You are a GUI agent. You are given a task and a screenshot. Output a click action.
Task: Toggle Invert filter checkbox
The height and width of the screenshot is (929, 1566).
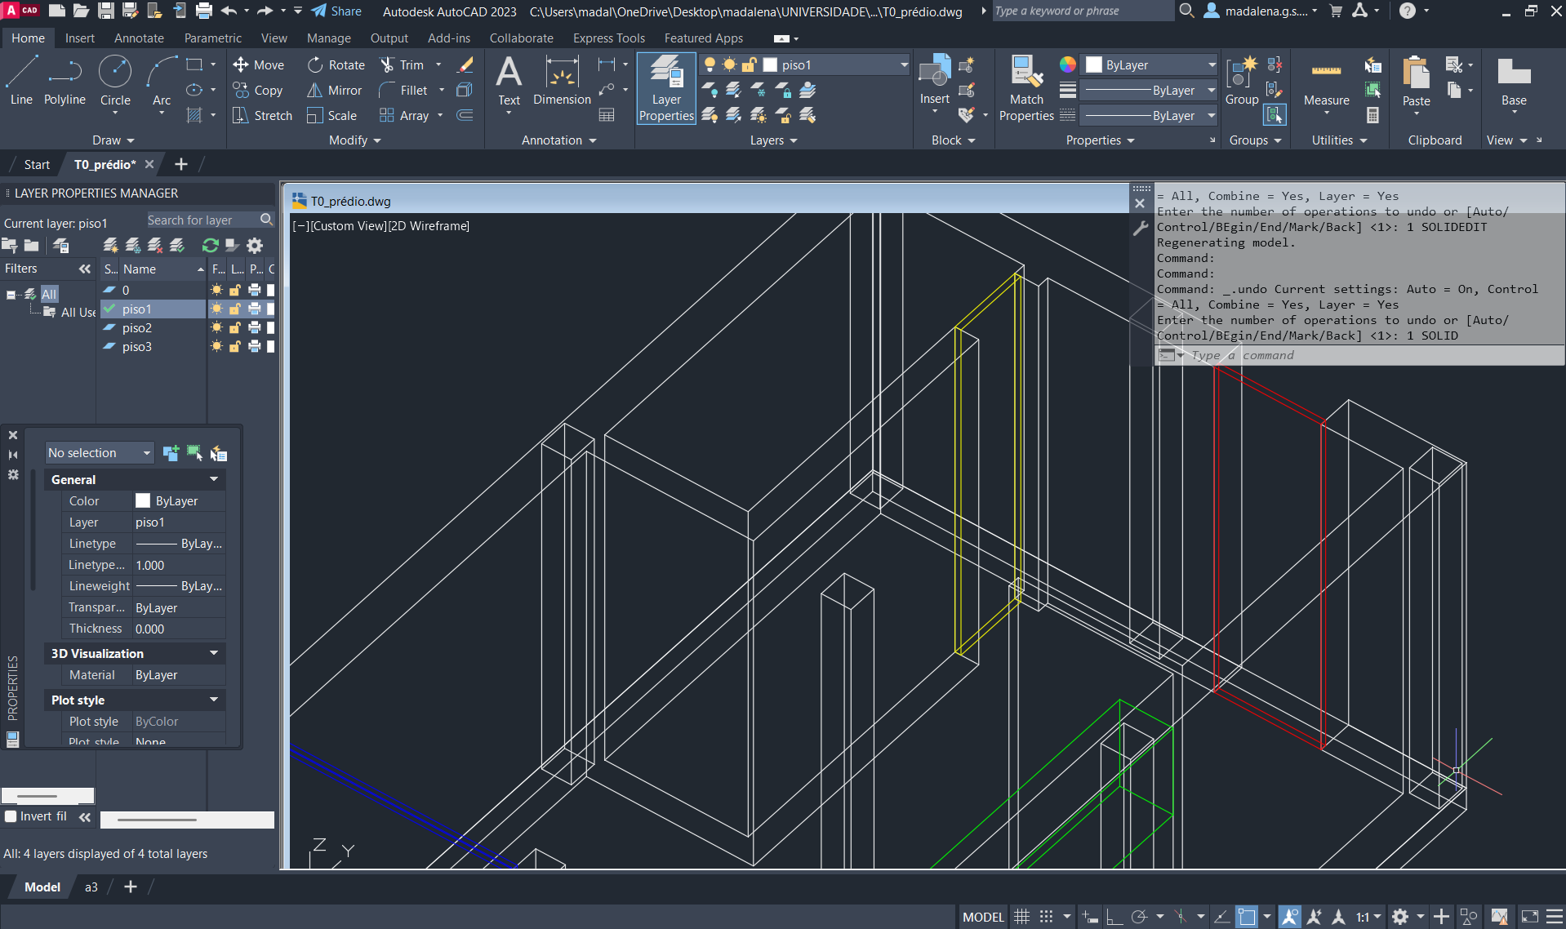pos(11,816)
